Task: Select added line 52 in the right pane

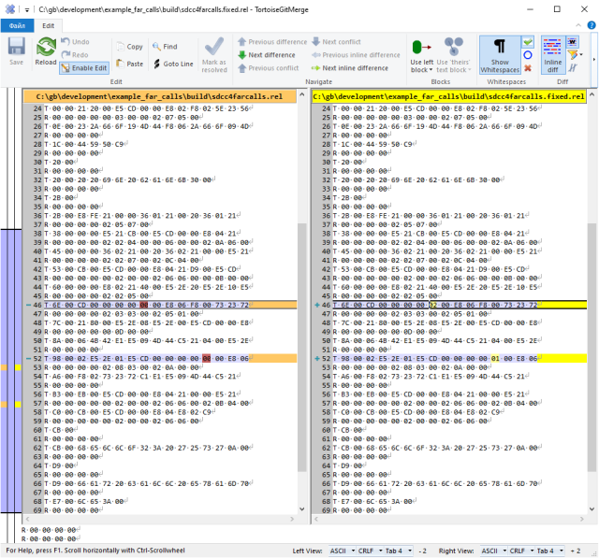Action: click(460, 358)
